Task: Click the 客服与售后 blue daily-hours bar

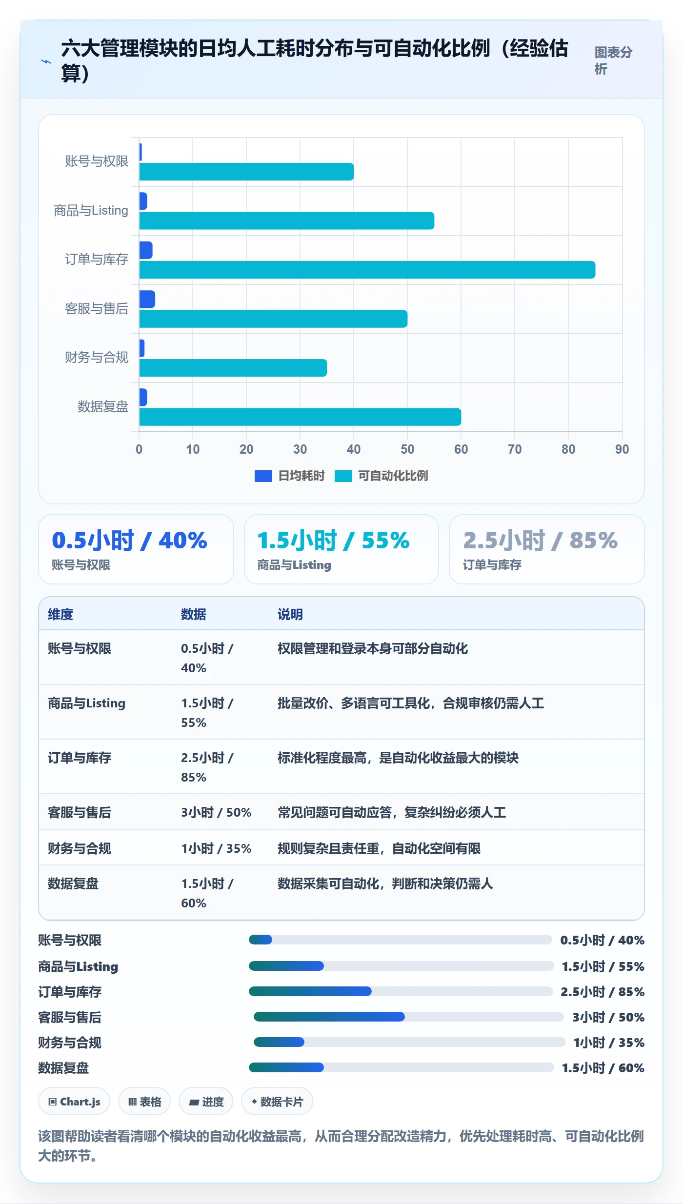Action: pos(147,299)
